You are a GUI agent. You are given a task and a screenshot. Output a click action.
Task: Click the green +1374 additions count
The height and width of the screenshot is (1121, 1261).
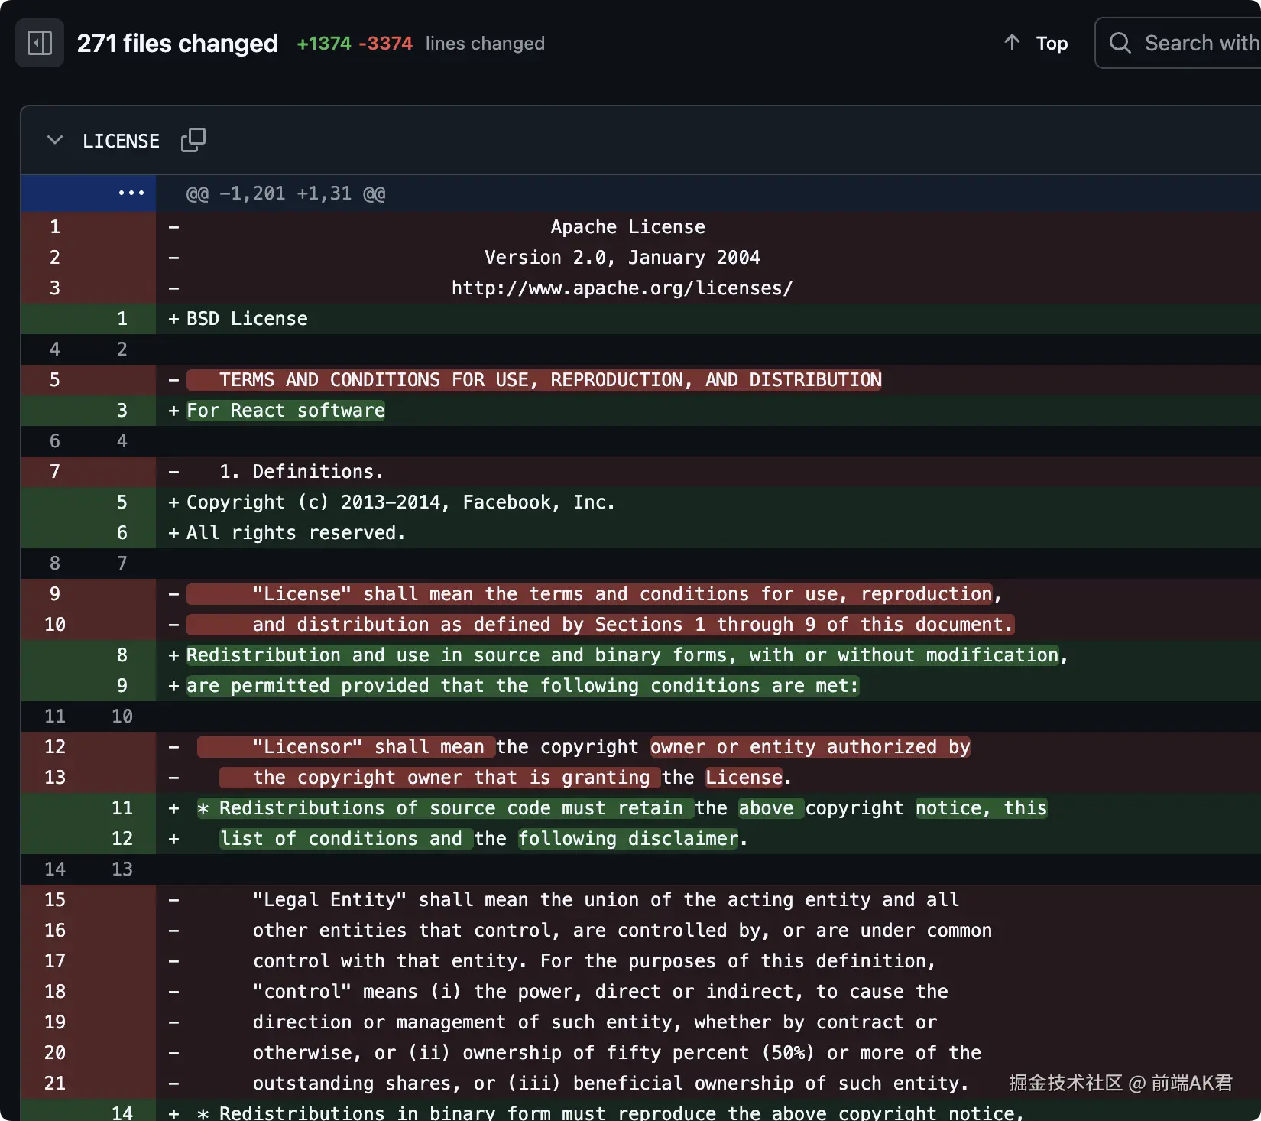323,44
